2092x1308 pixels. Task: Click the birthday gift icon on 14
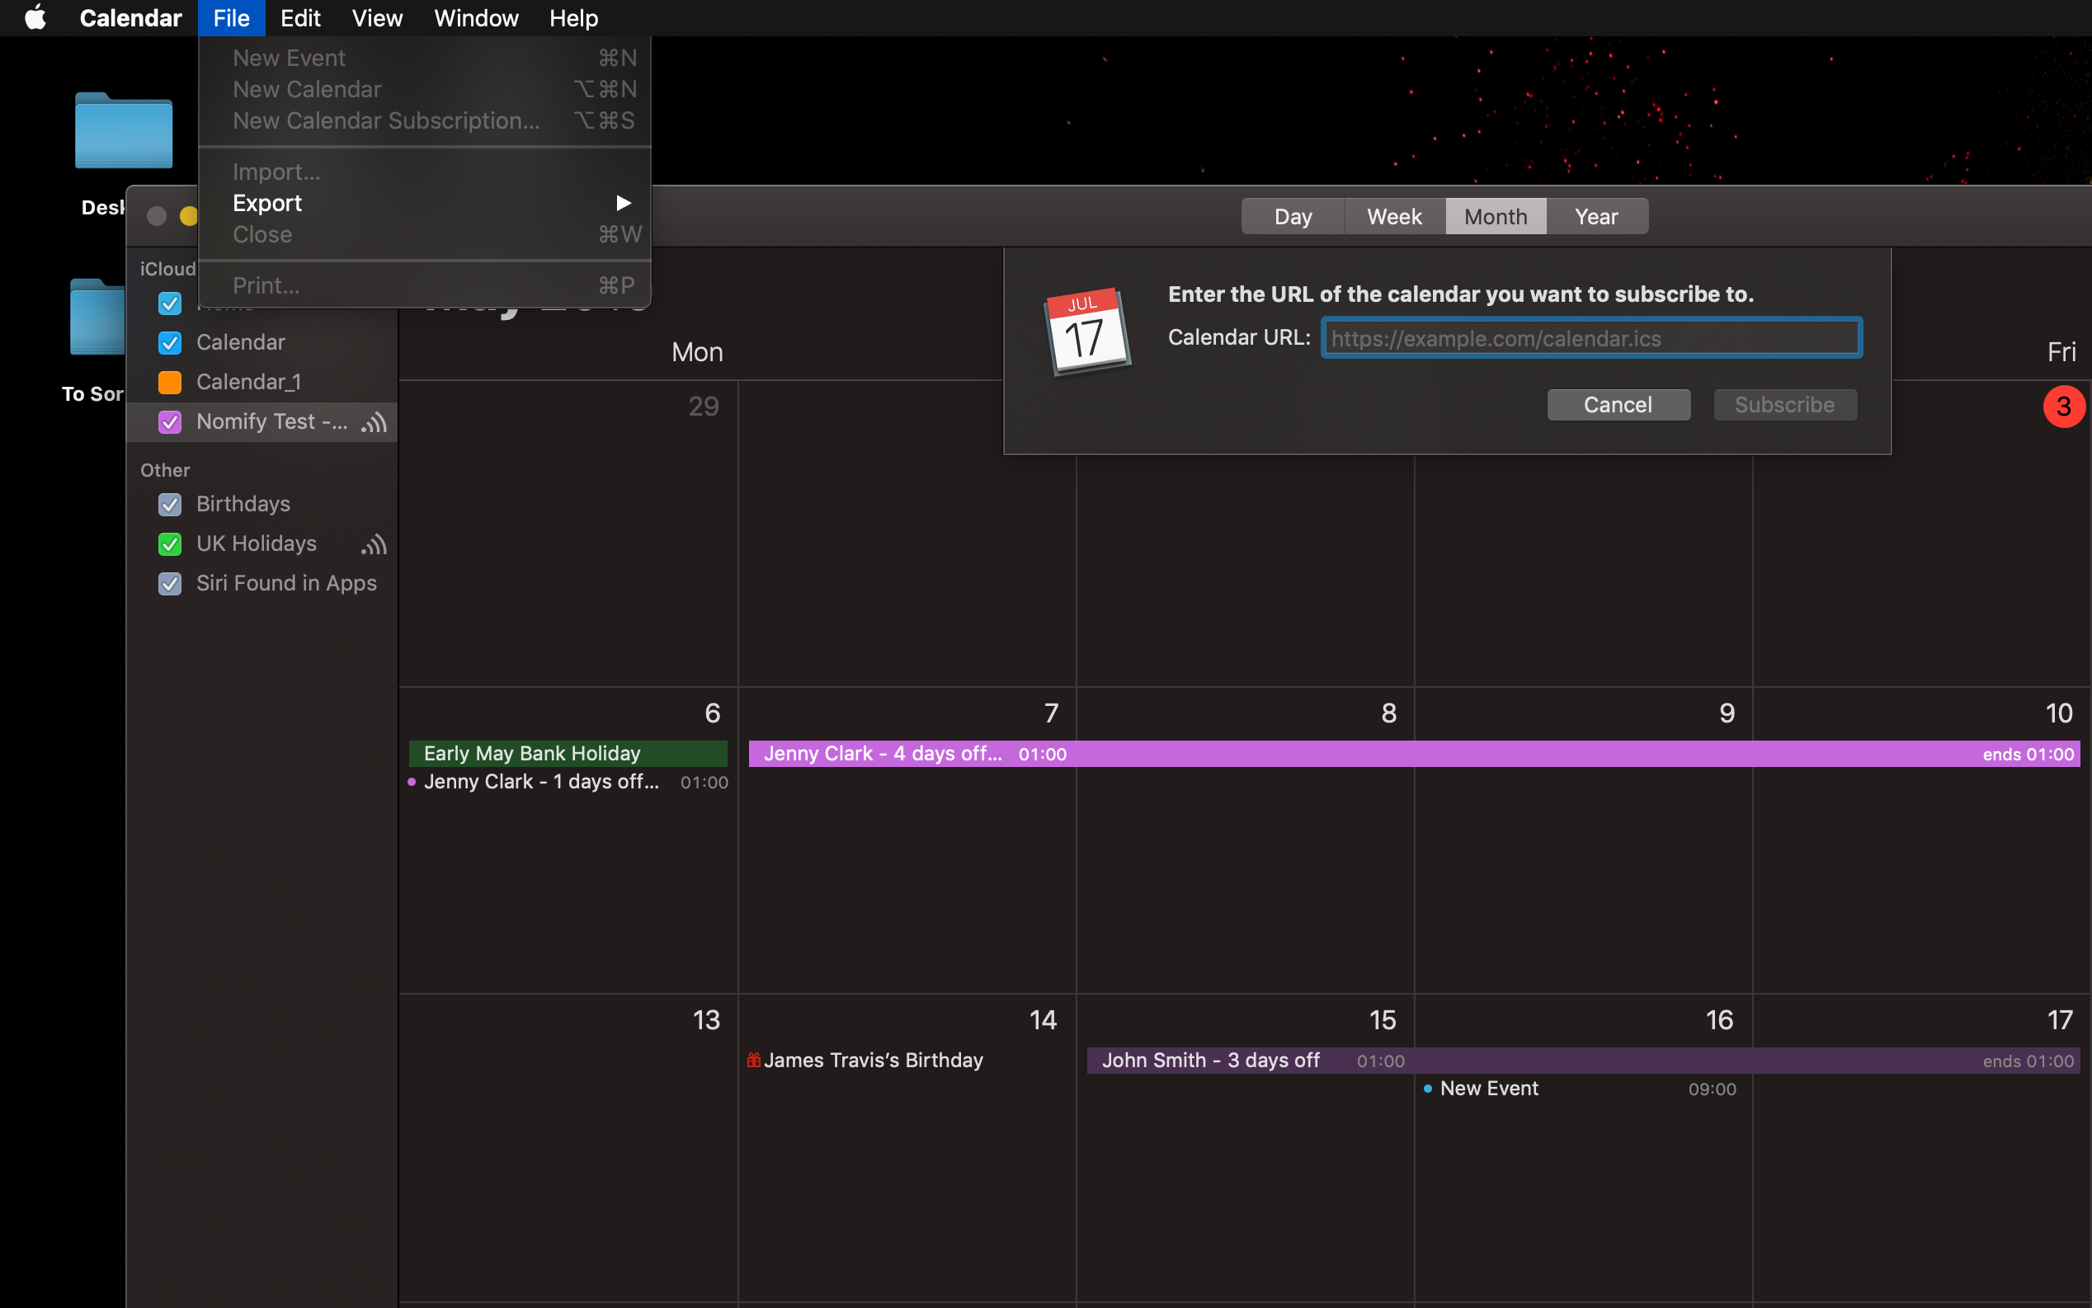tap(754, 1060)
